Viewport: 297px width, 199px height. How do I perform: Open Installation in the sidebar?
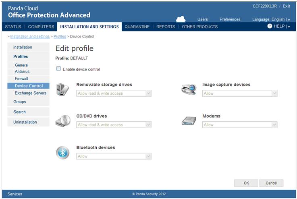pos(29,47)
